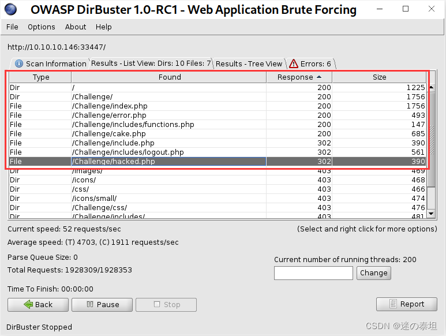
Task: Open the Help menu
Action: [x=103, y=27]
